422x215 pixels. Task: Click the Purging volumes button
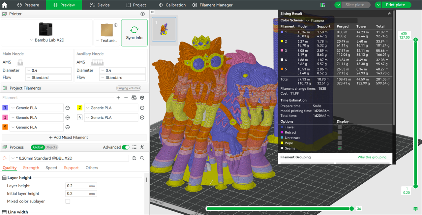[x=129, y=88]
